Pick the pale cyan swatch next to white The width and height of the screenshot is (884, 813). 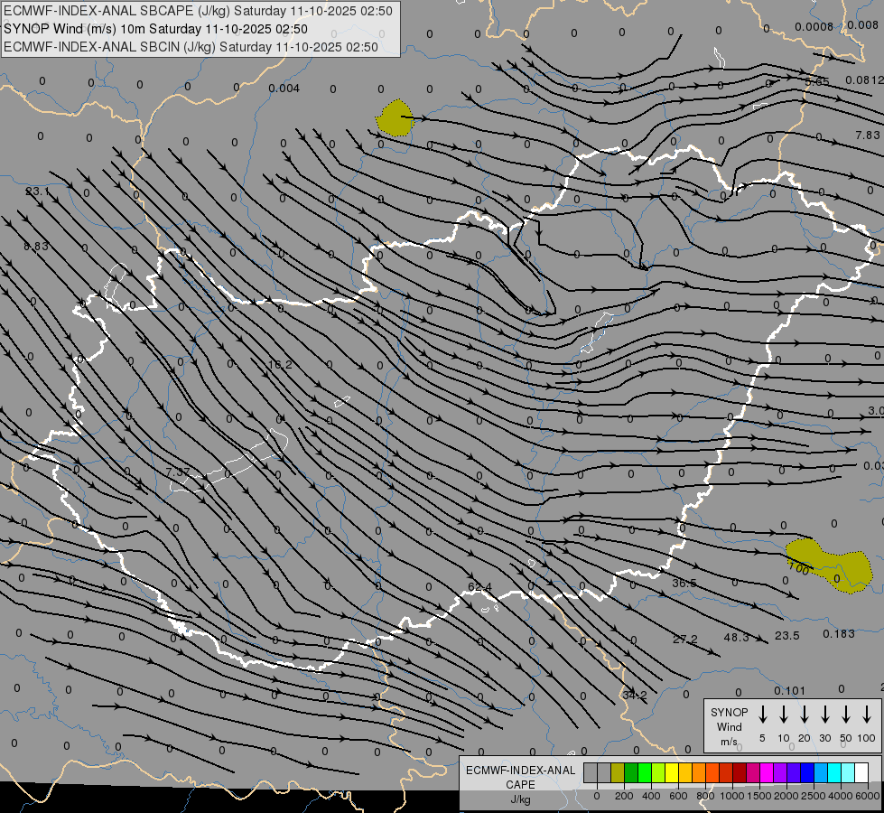point(848,772)
